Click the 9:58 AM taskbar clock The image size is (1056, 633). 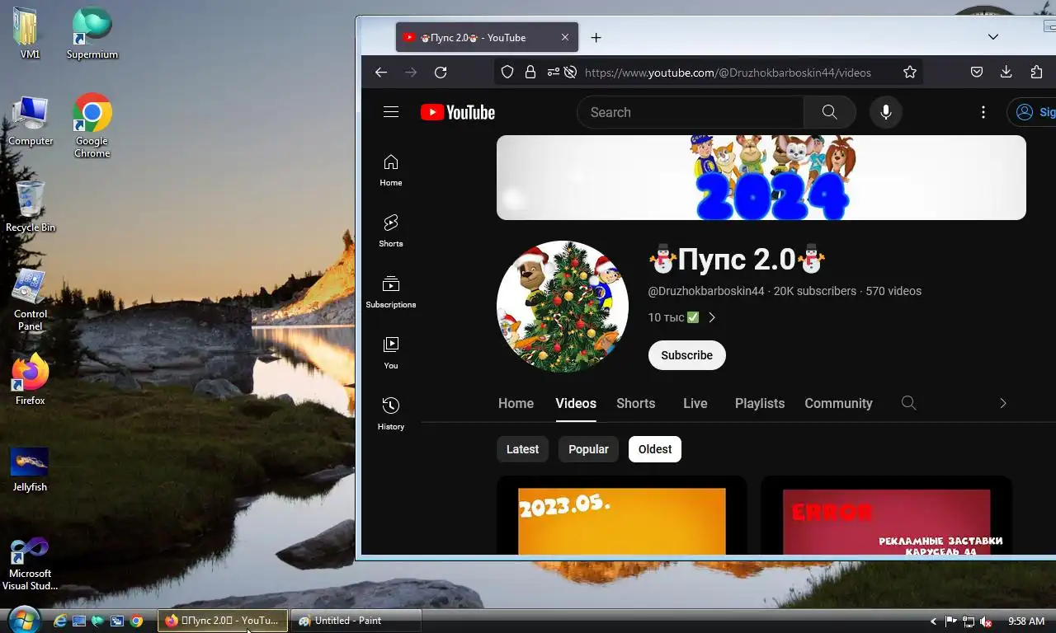pos(1026,621)
